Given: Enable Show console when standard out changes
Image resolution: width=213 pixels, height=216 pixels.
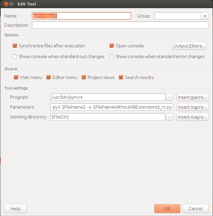Looking at the screenshot, I should 15,57.
